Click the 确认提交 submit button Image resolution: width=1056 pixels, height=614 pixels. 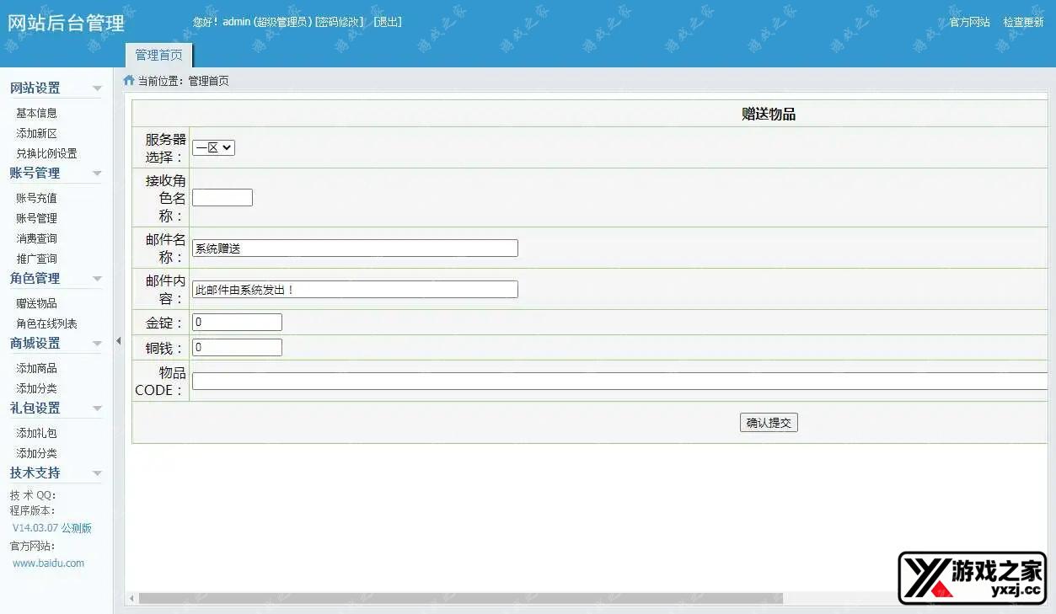point(768,422)
